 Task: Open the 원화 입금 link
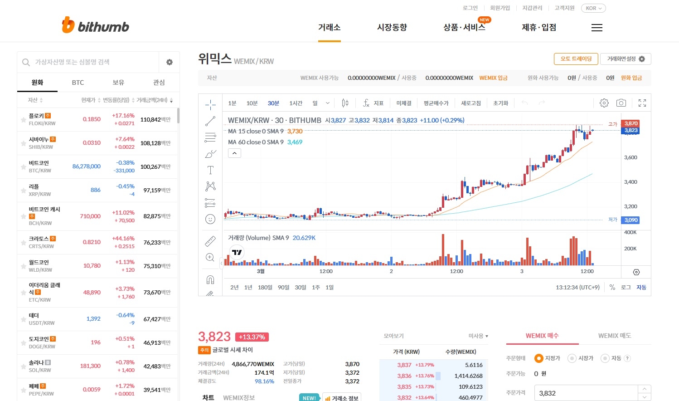pos(631,78)
